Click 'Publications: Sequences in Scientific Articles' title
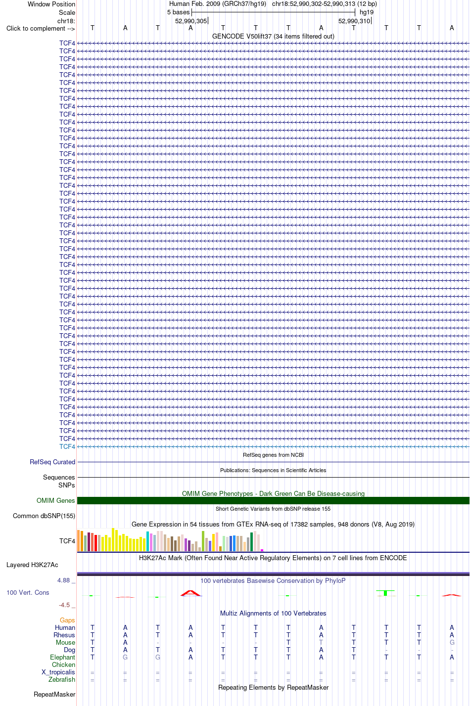The height and width of the screenshot is (706, 470). (273, 470)
